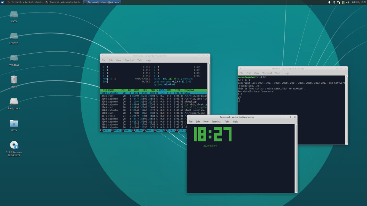This screenshot has width=367, height=206.
Task: Click the clock terminal's vertical scrollbar
Action: click(296, 157)
